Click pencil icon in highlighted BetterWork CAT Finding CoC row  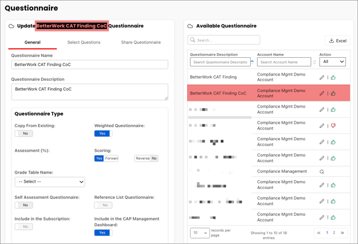coord(322,93)
